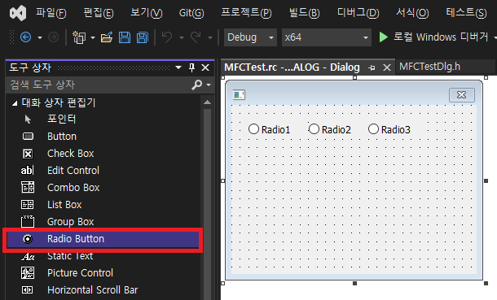Pin the toolbox panel
The height and width of the screenshot is (300, 497).
tap(191, 67)
